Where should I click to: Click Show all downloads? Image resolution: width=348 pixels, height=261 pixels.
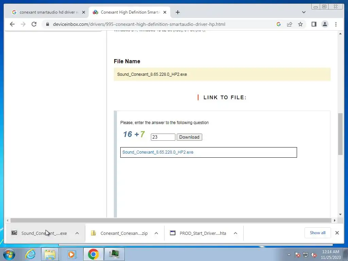(x=318, y=233)
